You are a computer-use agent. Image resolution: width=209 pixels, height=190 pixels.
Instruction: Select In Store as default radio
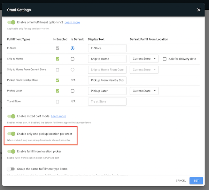[x=72, y=48]
